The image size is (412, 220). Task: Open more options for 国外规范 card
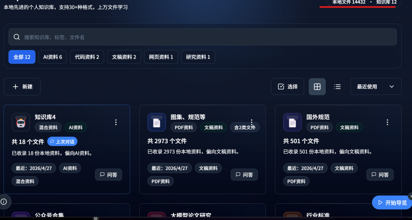[x=387, y=122]
